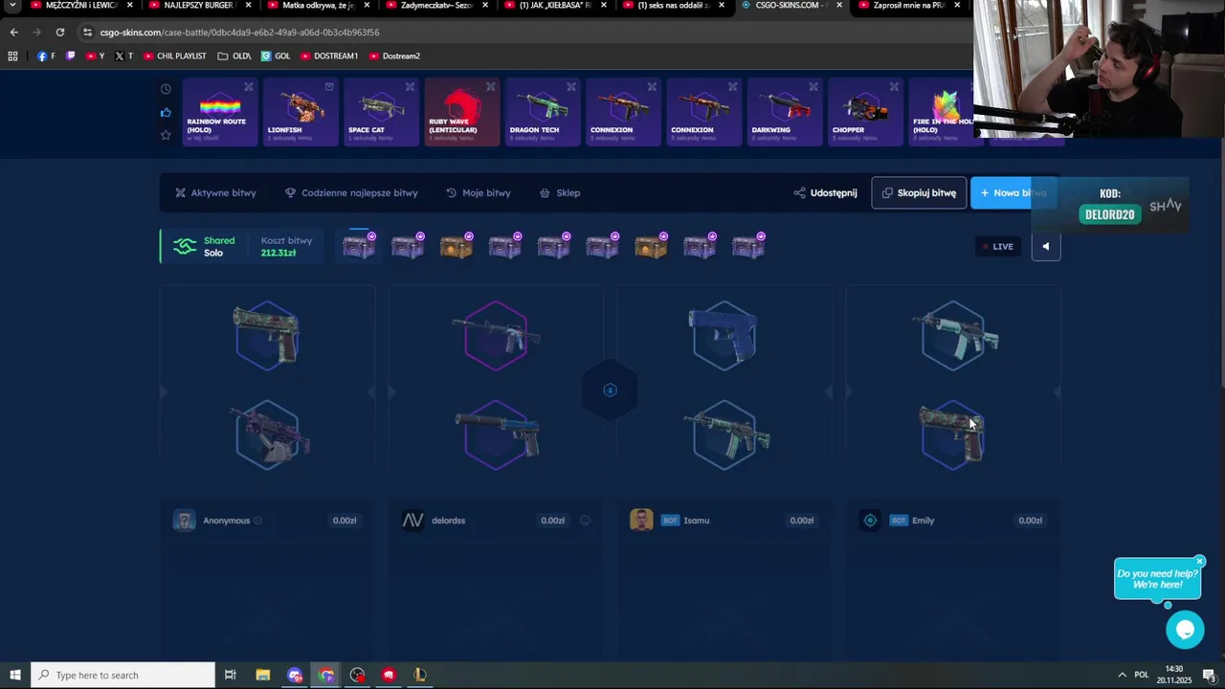Open the Anonymous player profile
1225x689 pixels.
(x=226, y=521)
